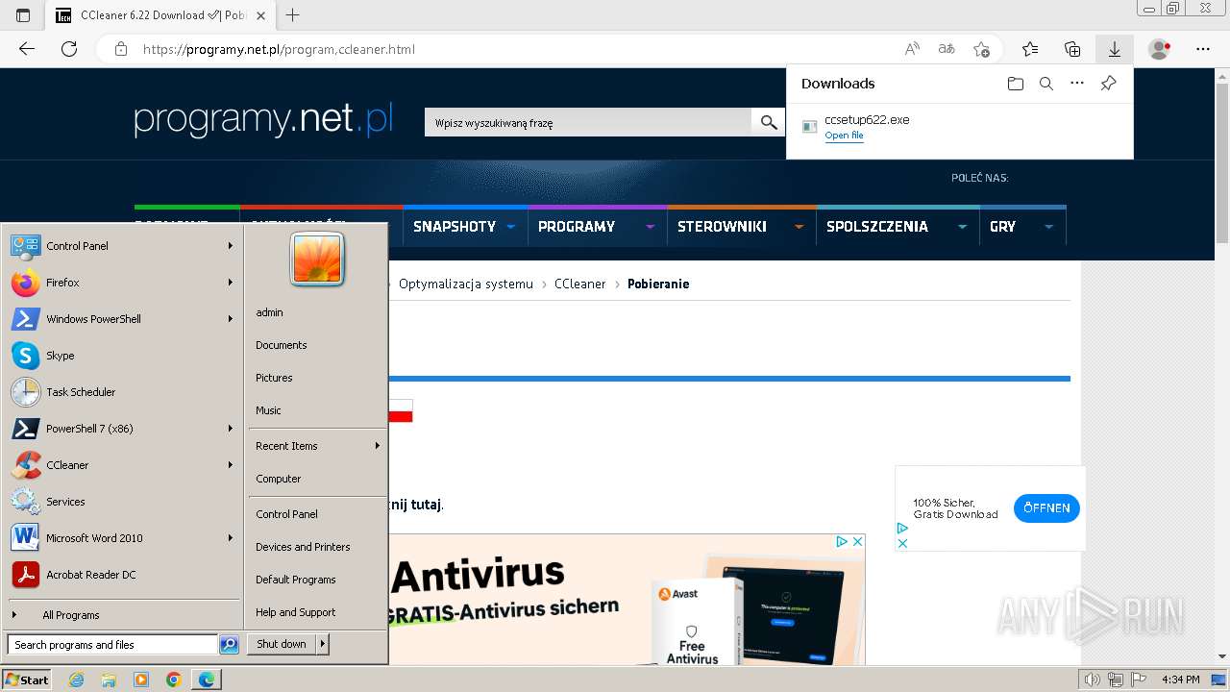Viewport: 1230px width, 692px height.
Task: Click the Start menu search magnifier icon
Action: click(229, 645)
